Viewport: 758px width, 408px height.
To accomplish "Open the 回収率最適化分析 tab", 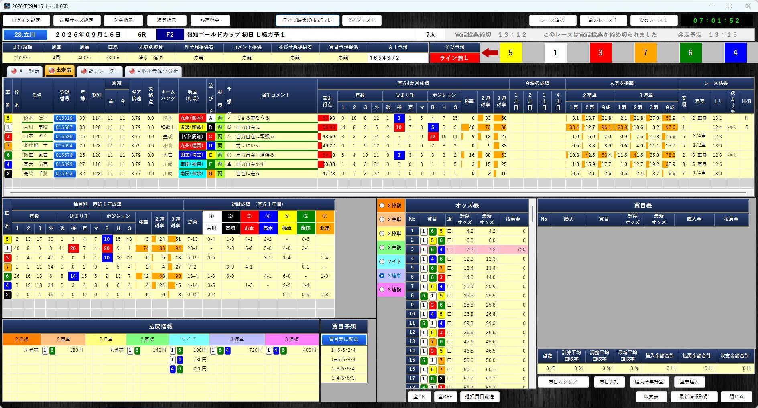I will [x=153, y=71].
